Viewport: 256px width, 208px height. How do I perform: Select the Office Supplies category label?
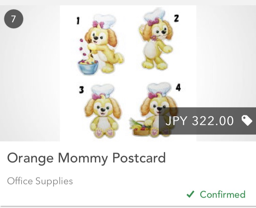(x=40, y=181)
